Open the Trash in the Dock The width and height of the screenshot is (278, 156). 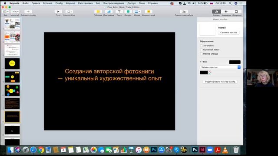click(236, 150)
